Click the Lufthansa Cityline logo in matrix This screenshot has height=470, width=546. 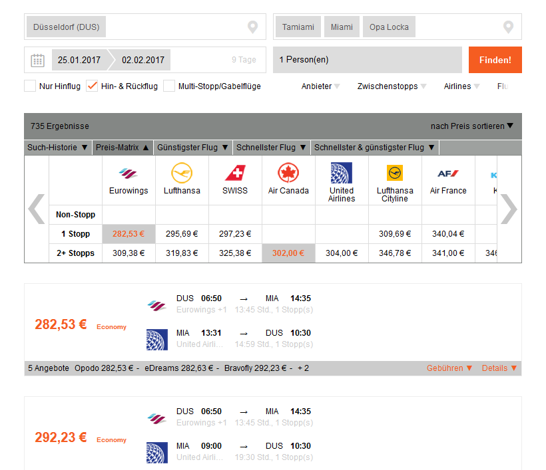[x=395, y=173]
